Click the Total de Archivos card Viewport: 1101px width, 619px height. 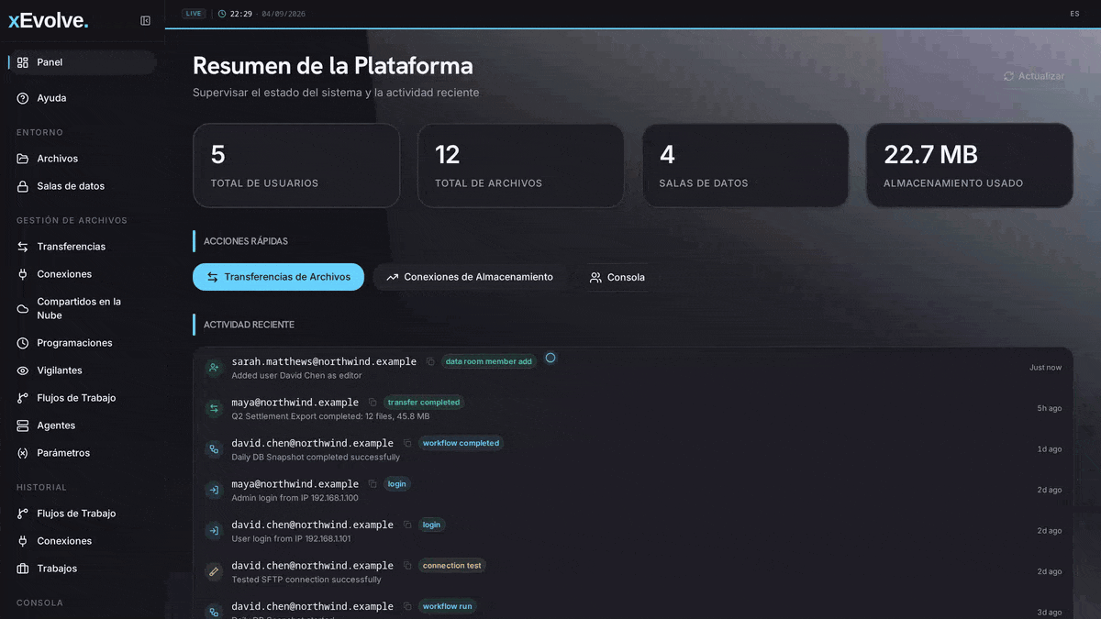(521, 165)
